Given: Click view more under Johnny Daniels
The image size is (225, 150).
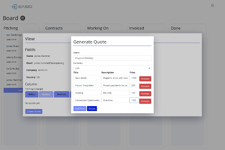Looking at the screenshot, I should click(x=11, y=62).
